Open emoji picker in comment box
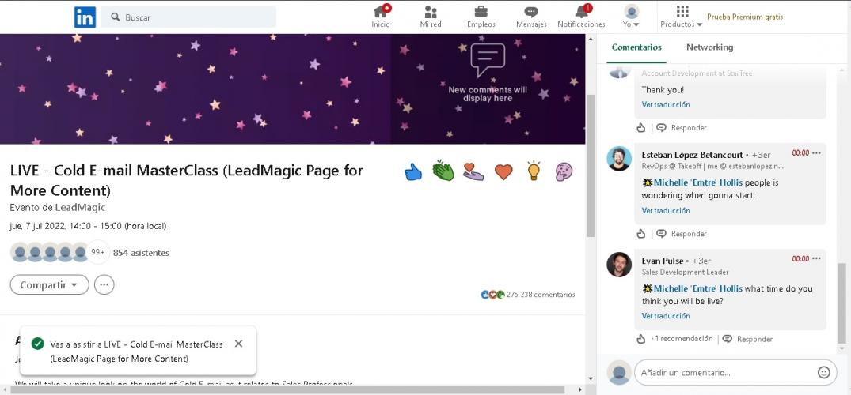 [823, 372]
